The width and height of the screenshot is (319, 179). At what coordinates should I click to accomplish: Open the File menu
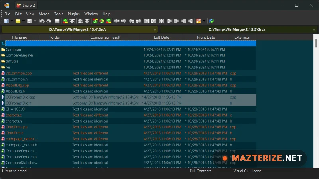click(x=7, y=14)
